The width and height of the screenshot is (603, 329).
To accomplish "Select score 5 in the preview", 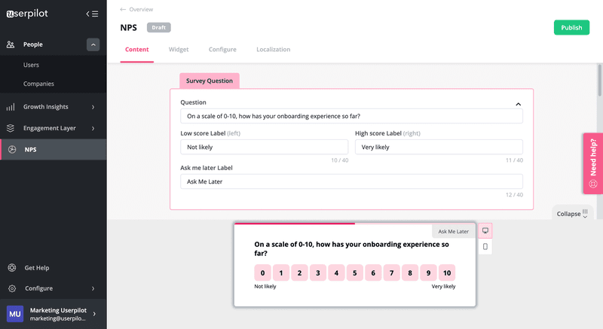I will [x=355, y=273].
